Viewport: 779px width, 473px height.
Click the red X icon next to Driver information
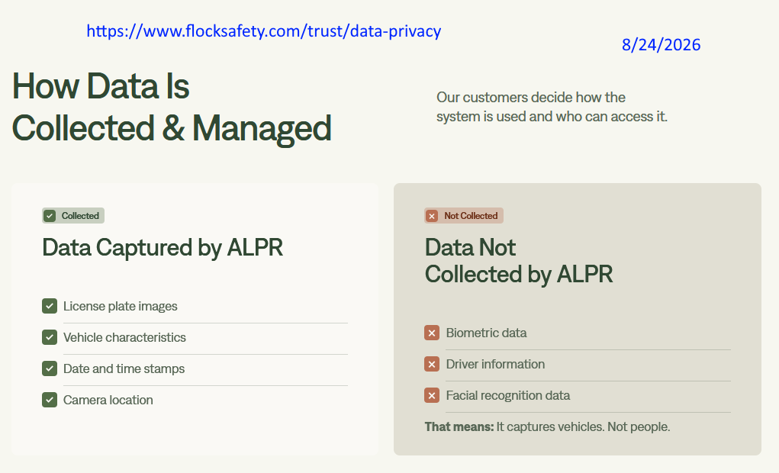click(x=432, y=364)
